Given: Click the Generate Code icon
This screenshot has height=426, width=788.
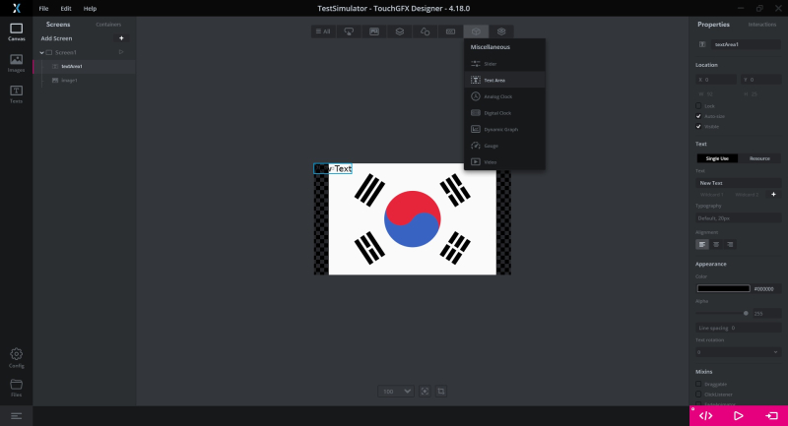Looking at the screenshot, I should (x=706, y=415).
